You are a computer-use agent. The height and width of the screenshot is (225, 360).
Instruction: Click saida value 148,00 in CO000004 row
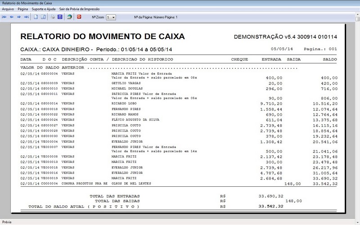click(x=292, y=184)
